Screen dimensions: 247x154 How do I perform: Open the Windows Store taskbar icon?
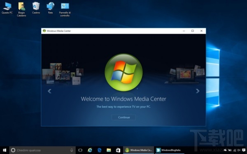click(118, 150)
